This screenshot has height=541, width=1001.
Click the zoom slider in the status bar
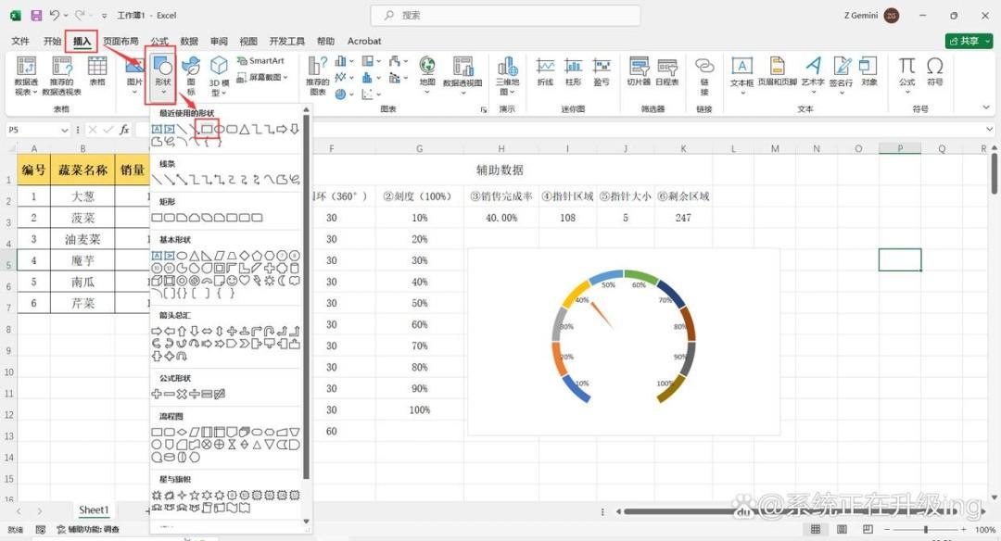(x=926, y=530)
